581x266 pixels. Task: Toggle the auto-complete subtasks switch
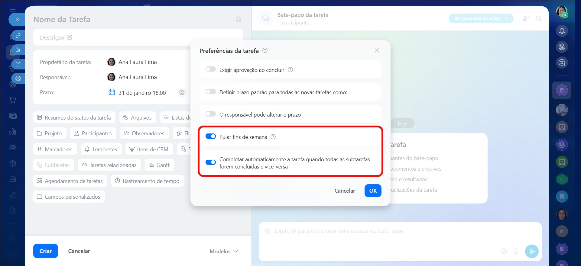[210, 162]
